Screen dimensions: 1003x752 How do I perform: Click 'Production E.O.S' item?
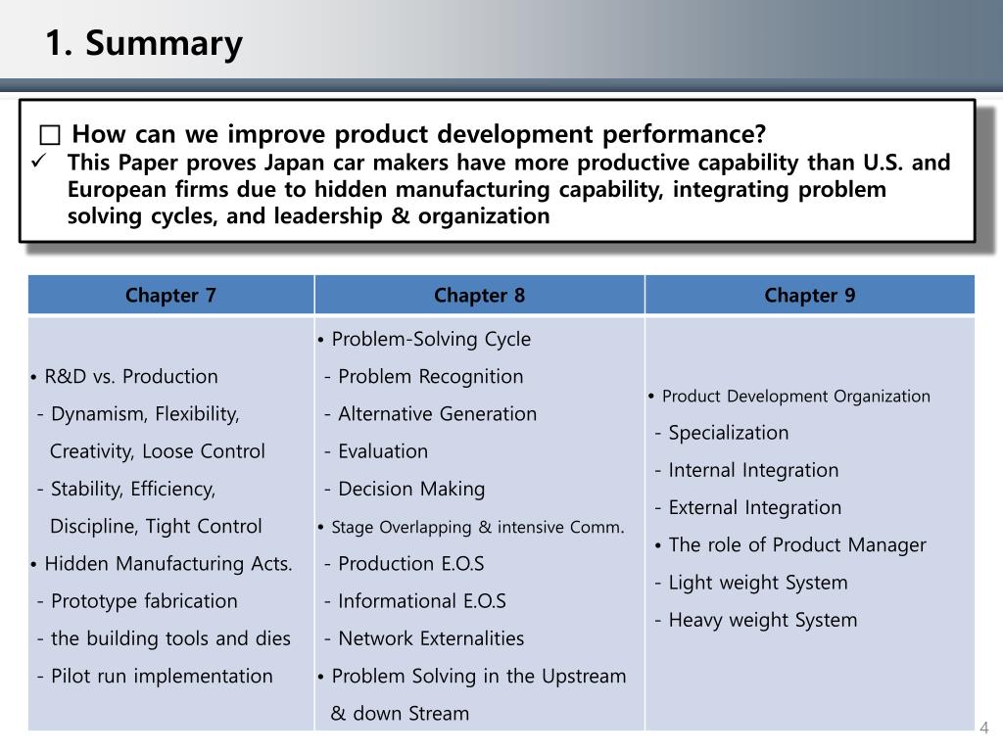coord(410,563)
